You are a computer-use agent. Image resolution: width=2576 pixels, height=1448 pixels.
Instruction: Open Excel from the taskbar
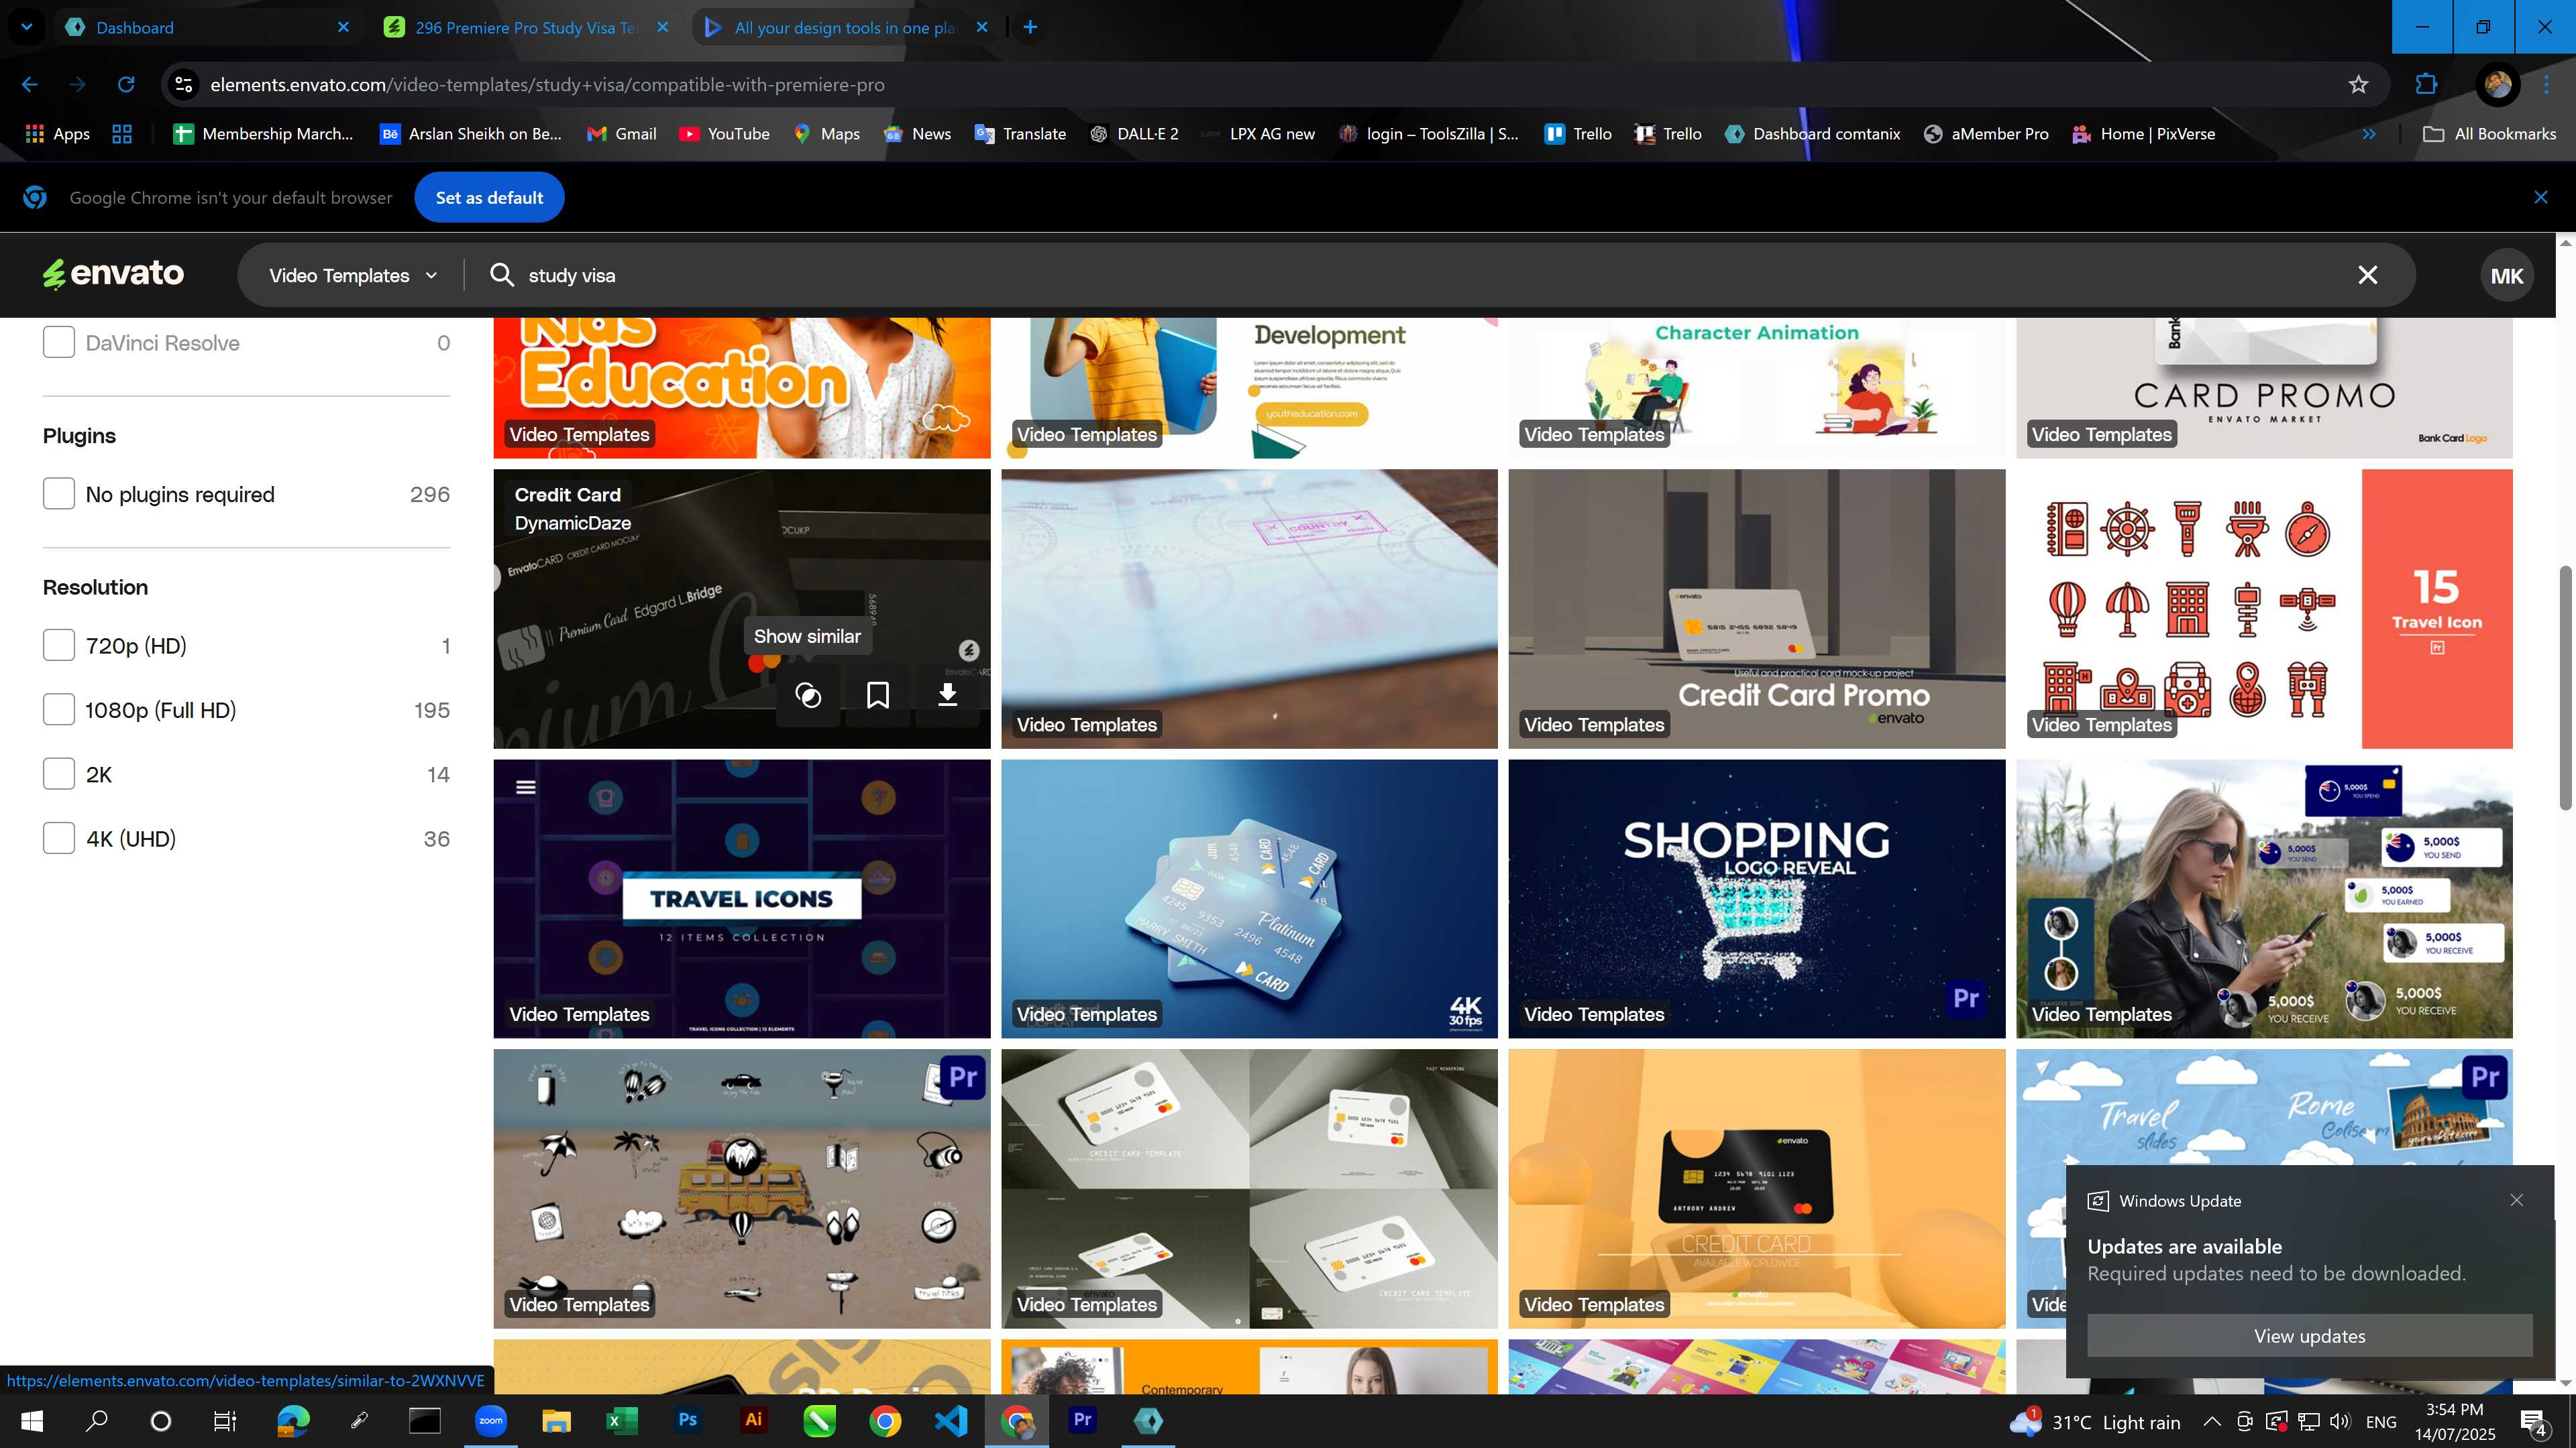621,1420
